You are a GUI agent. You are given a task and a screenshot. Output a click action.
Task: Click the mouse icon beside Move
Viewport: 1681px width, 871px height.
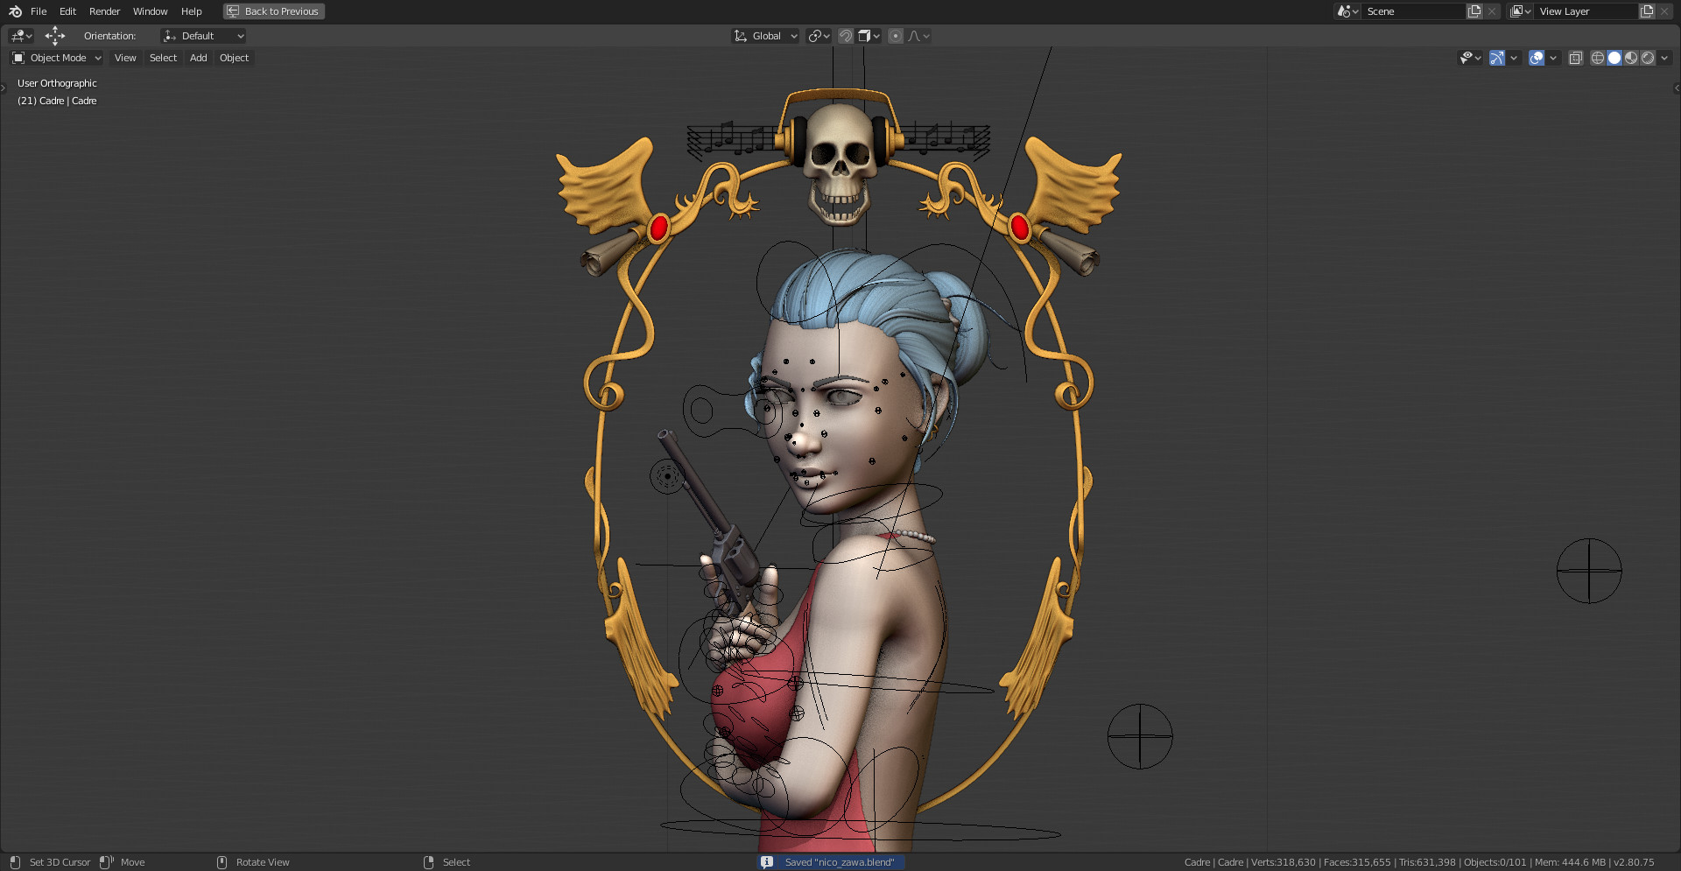107,862
